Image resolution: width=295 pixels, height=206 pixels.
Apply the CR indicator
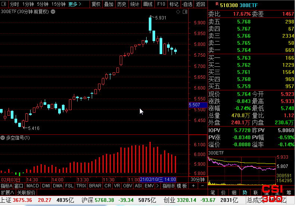108,186
